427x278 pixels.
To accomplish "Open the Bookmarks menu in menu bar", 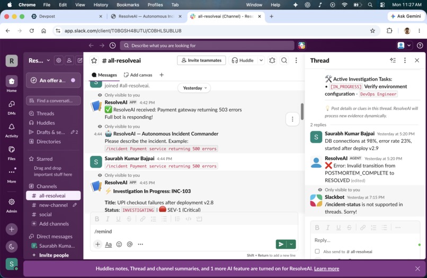I will click(128, 5).
